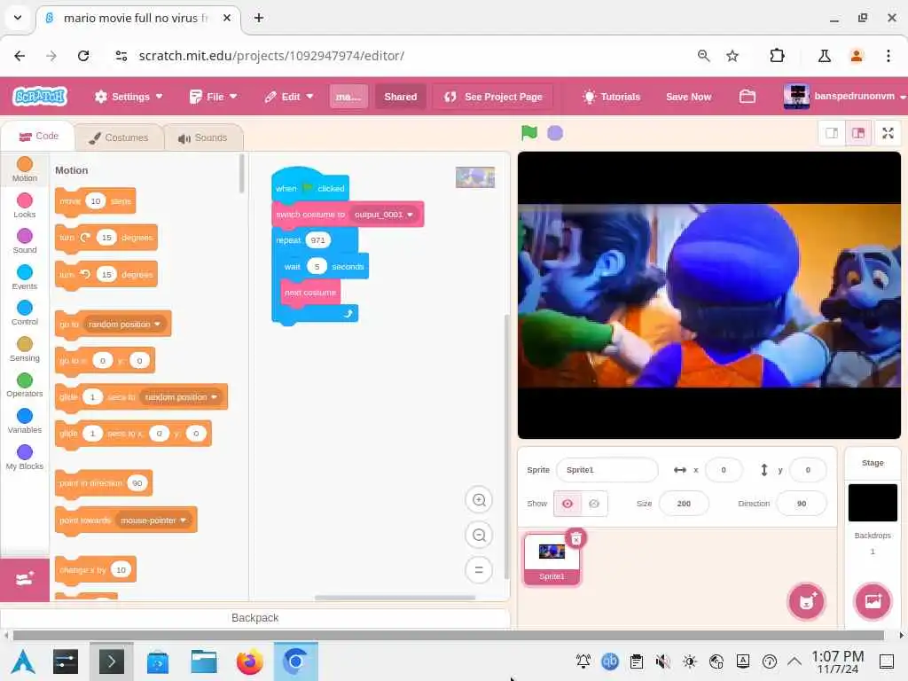The height and width of the screenshot is (681, 908).
Task: Click the sprite y position field
Action: tap(807, 470)
